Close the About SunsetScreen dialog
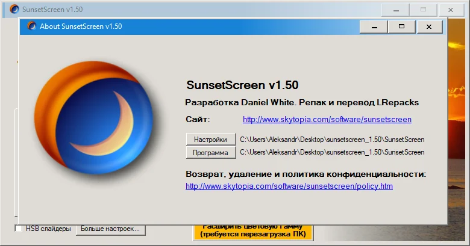The width and height of the screenshot is (470, 246). click(429, 26)
